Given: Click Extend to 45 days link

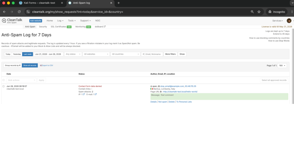Looking at the screenshot, I should coord(281,34).
